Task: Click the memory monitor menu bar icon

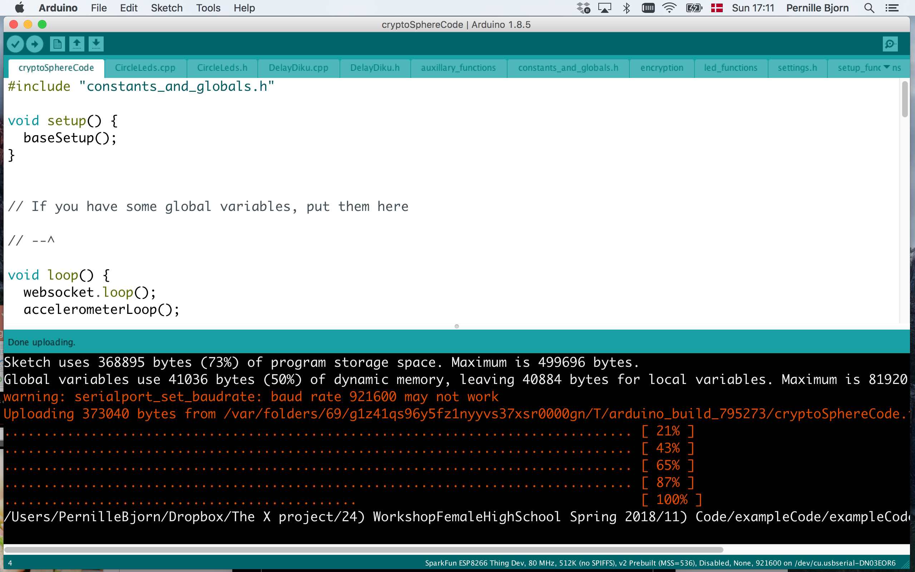Action: coord(648,8)
